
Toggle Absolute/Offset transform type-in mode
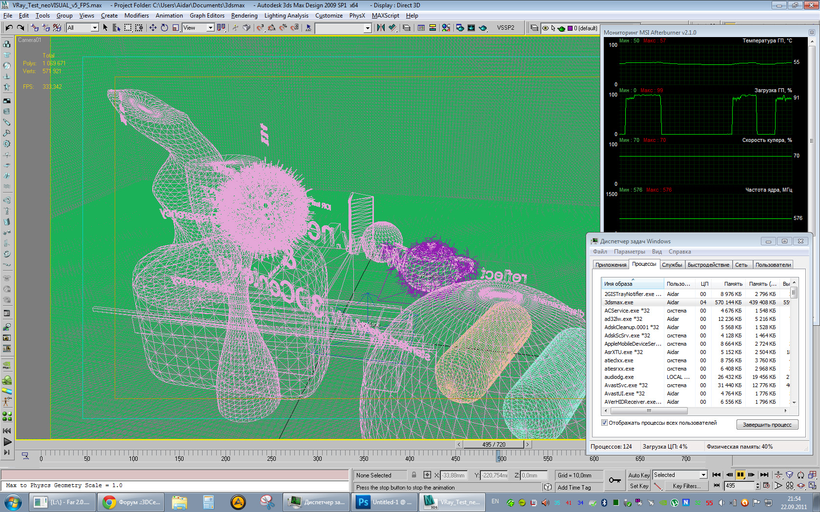pyautogui.click(x=428, y=475)
